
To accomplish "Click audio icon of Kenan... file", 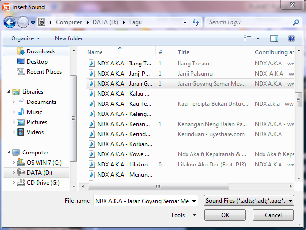I will tap(91, 124).
